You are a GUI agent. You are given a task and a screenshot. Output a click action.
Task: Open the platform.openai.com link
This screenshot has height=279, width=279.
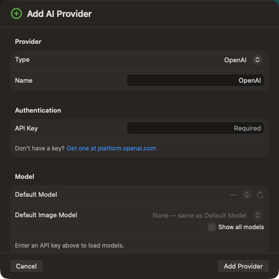coord(111,148)
